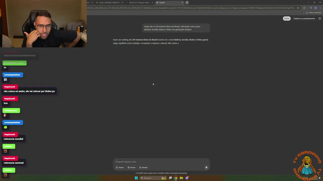This screenshot has height=181, width=323.
Task: Bookmark this page with the star icon
Action: pyautogui.click(x=298, y=8)
